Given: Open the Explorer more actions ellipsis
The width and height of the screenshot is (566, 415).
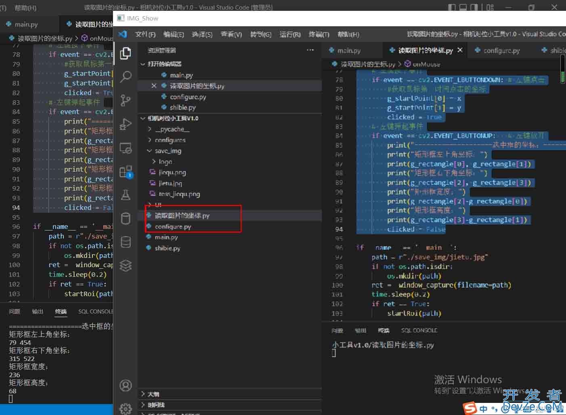Looking at the screenshot, I should [310, 50].
